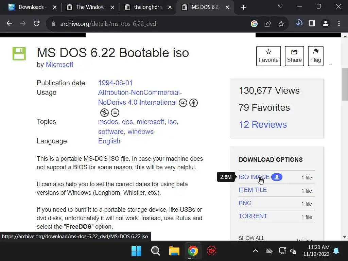Open the Windows Start menu

point(136,251)
